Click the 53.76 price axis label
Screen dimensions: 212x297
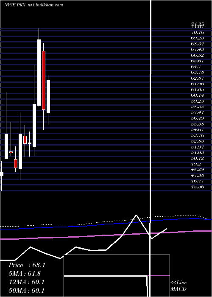point(198,135)
